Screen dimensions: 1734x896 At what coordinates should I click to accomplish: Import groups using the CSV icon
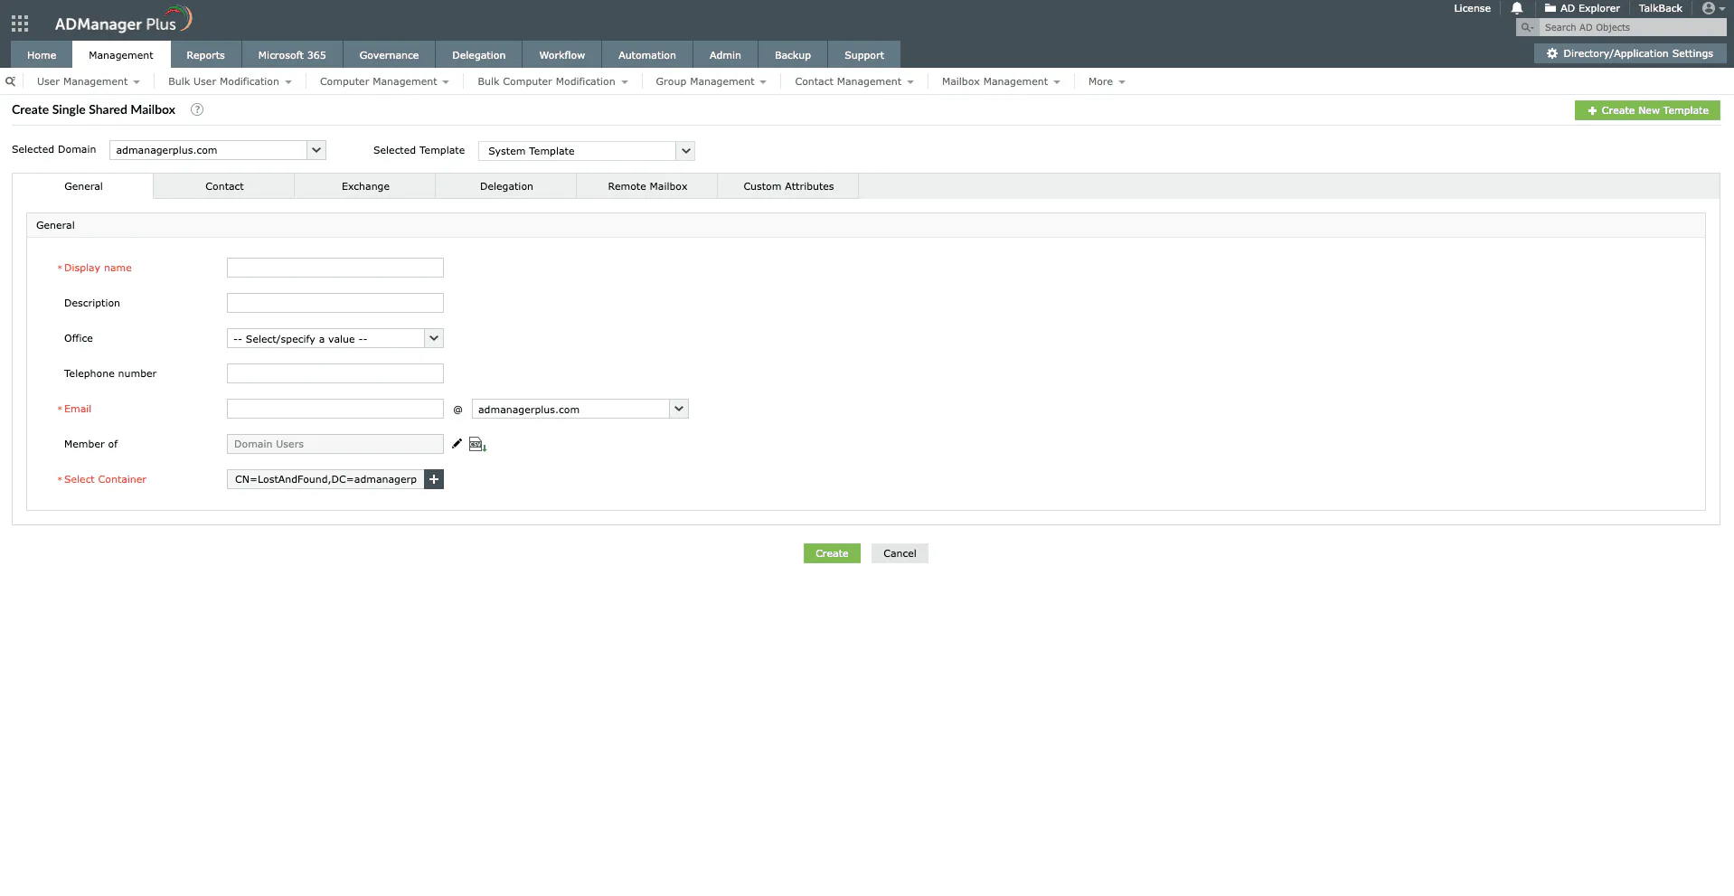point(476,444)
